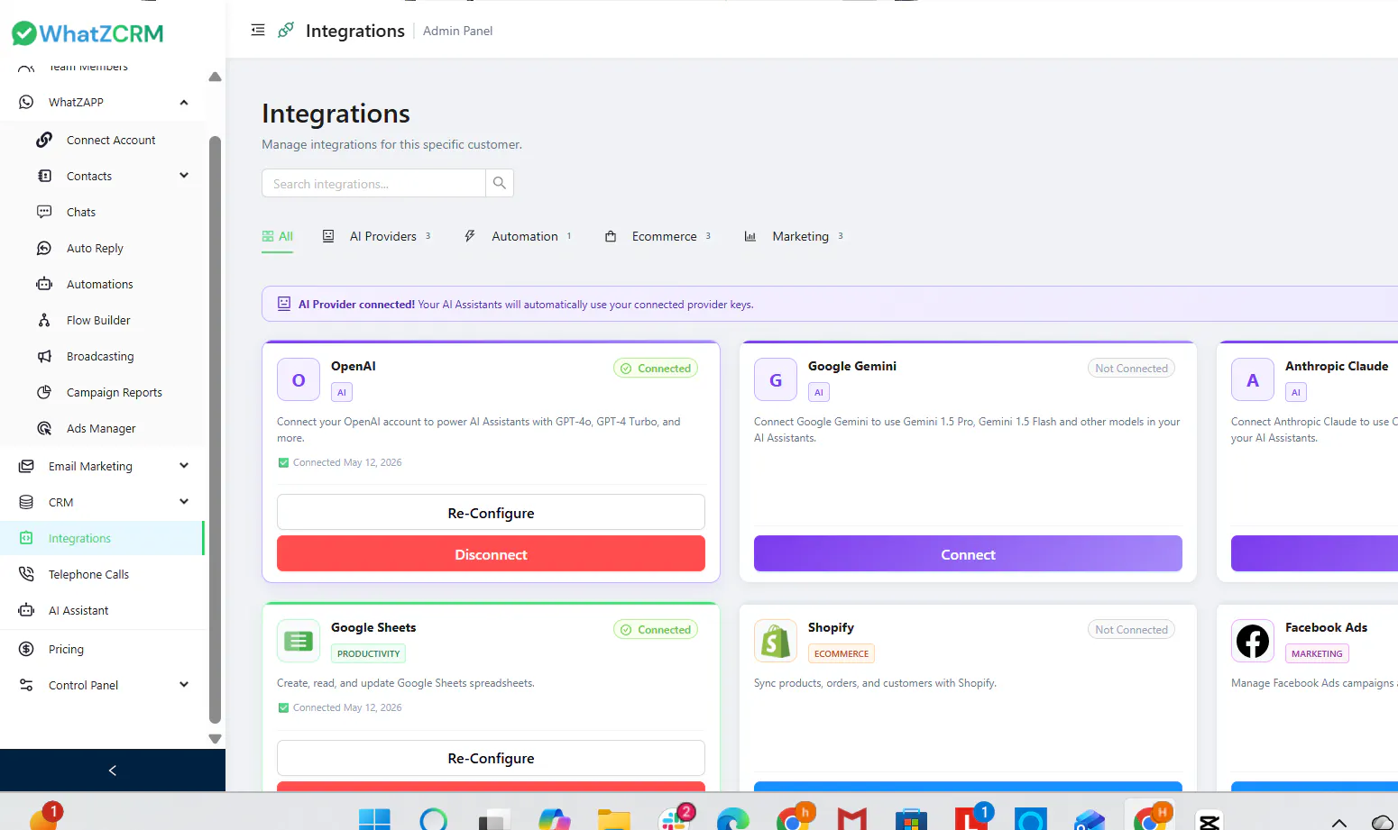Expand the CRM menu chevron
Image resolution: width=1398 pixels, height=830 pixels.
pyautogui.click(x=184, y=502)
